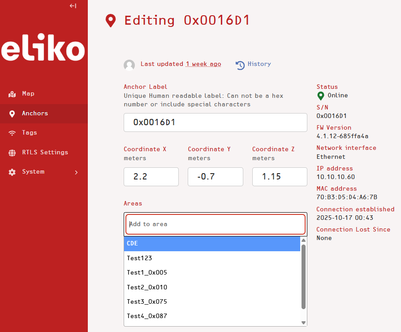
Task: Open the History link
Action: [x=259, y=64]
